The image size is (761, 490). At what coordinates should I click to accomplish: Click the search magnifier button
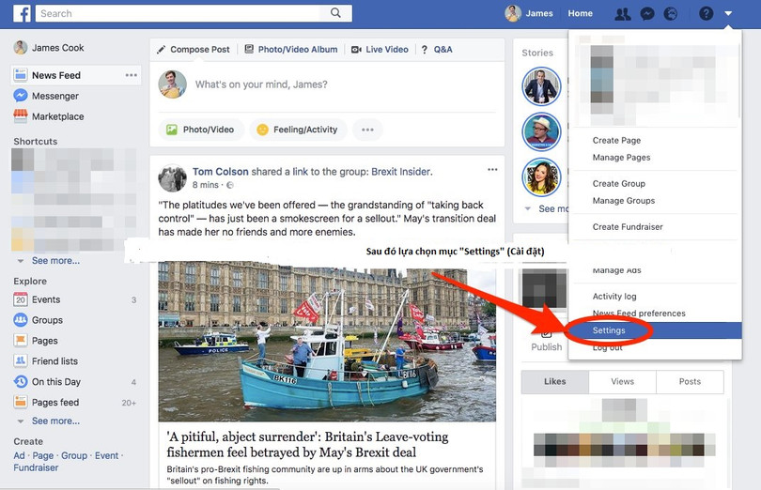(335, 13)
